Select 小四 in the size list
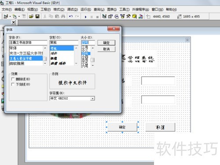The height and width of the screenshot is (165, 220). click(x=86, y=57)
